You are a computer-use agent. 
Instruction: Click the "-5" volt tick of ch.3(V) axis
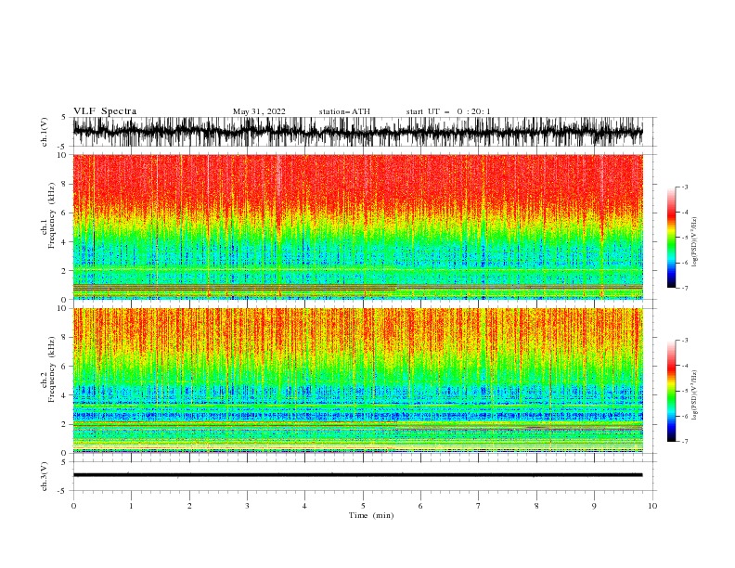point(62,491)
